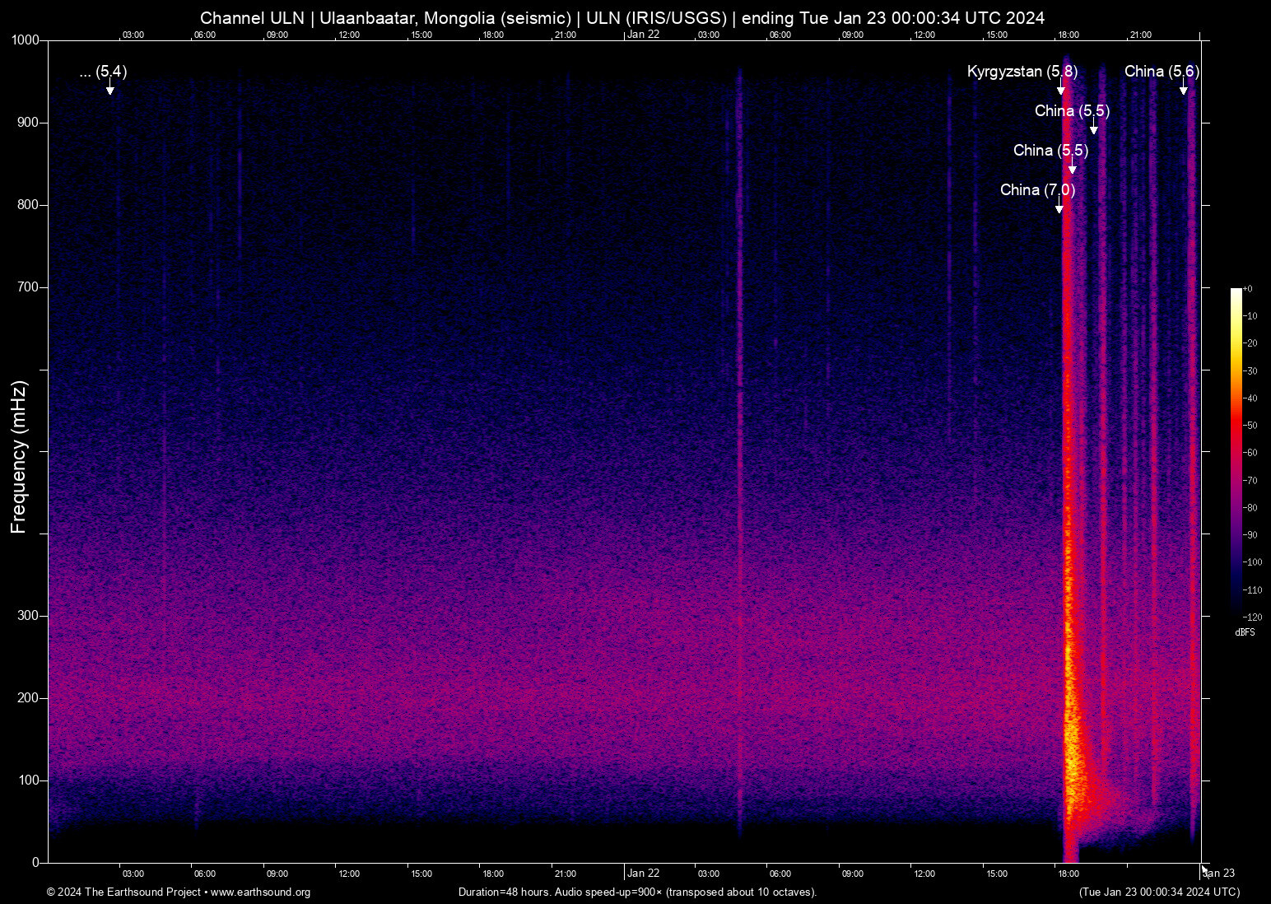Open the www.earthsound.org link
The image size is (1271, 904).
[261, 892]
